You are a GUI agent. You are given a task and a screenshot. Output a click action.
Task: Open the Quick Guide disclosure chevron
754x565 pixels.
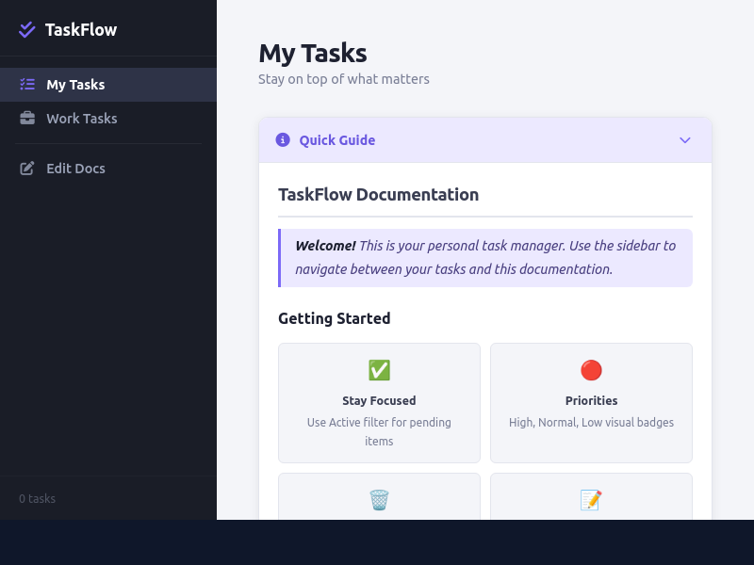[685, 139]
